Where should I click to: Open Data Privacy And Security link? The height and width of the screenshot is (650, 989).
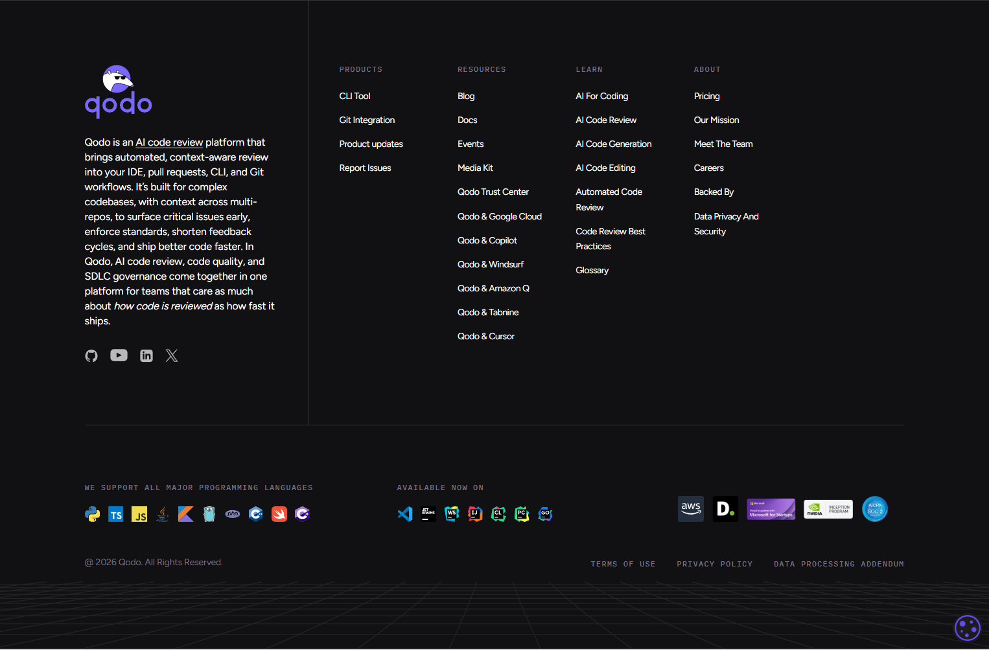pyautogui.click(x=727, y=224)
